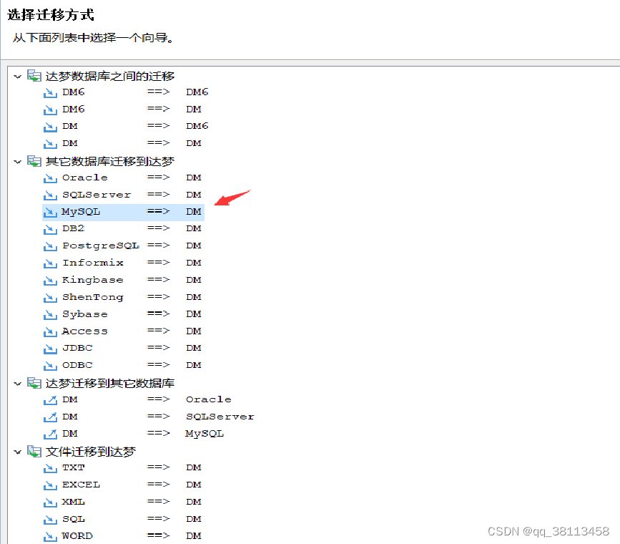This screenshot has height=544, width=620.
Task: Click the DM ==> DM import icon
Action: click(x=50, y=144)
